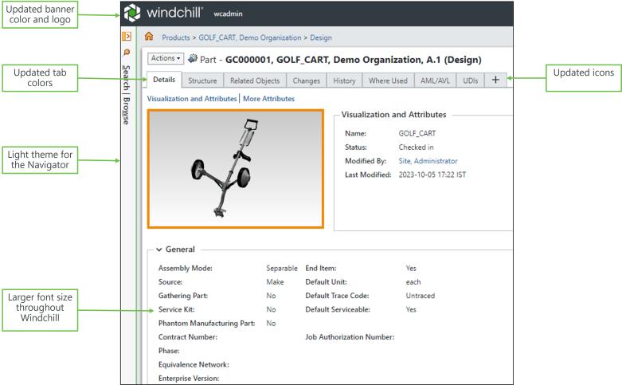Add a new tab with plus icon
The width and height of the screenshot is (622, 385).
495,80
